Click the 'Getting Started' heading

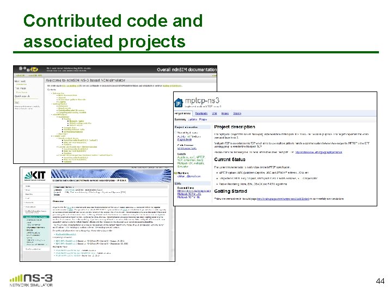click(230, 191)
